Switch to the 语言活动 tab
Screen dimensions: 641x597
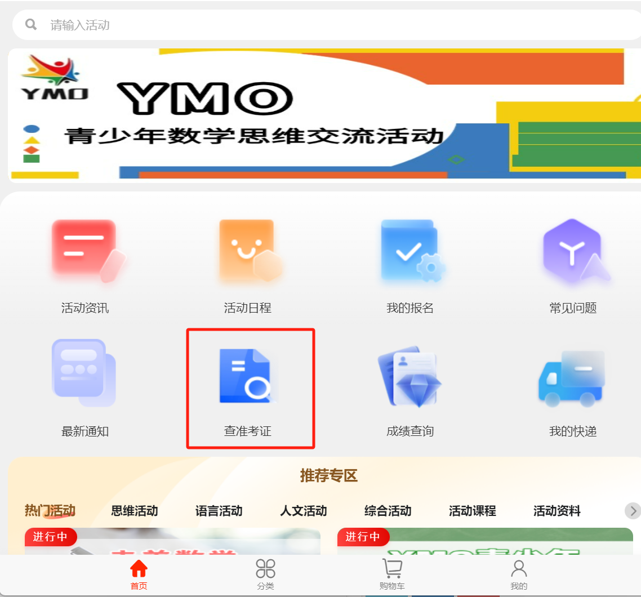pos(218,511)
